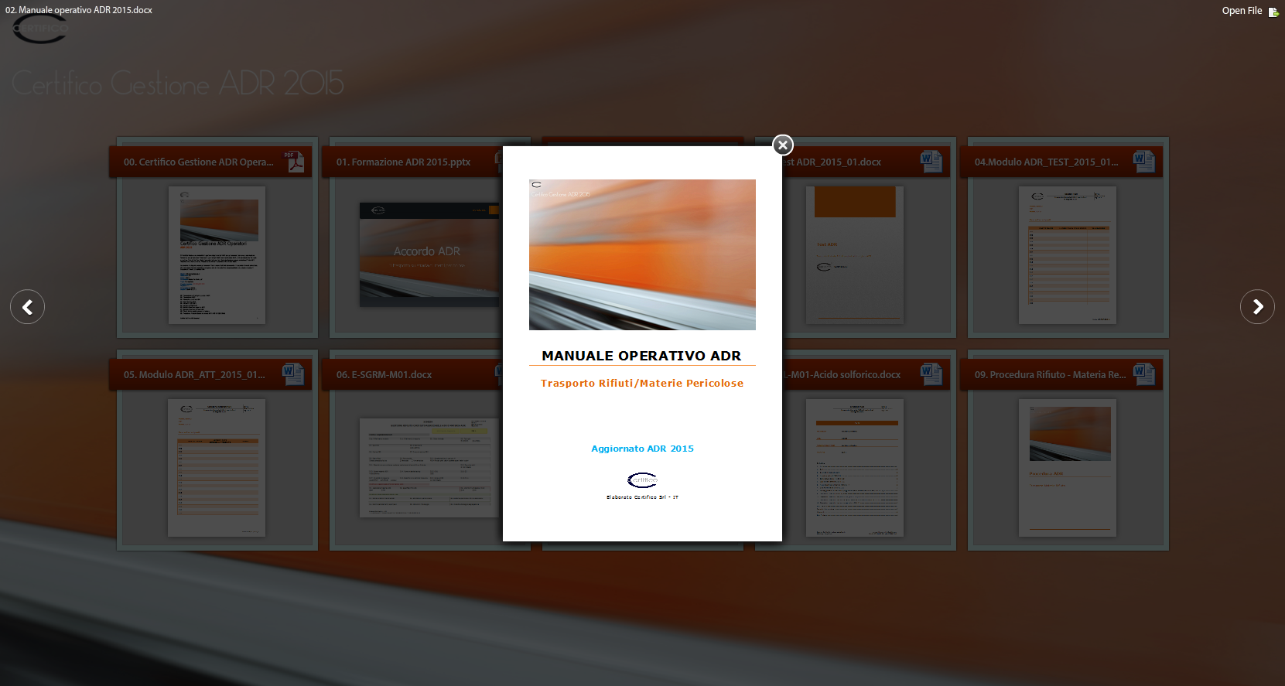Image resolution: width=1285 pixels, height=686 pixels.
Task: Click the orange cover image in preview
Action: [x=642, y=254]
